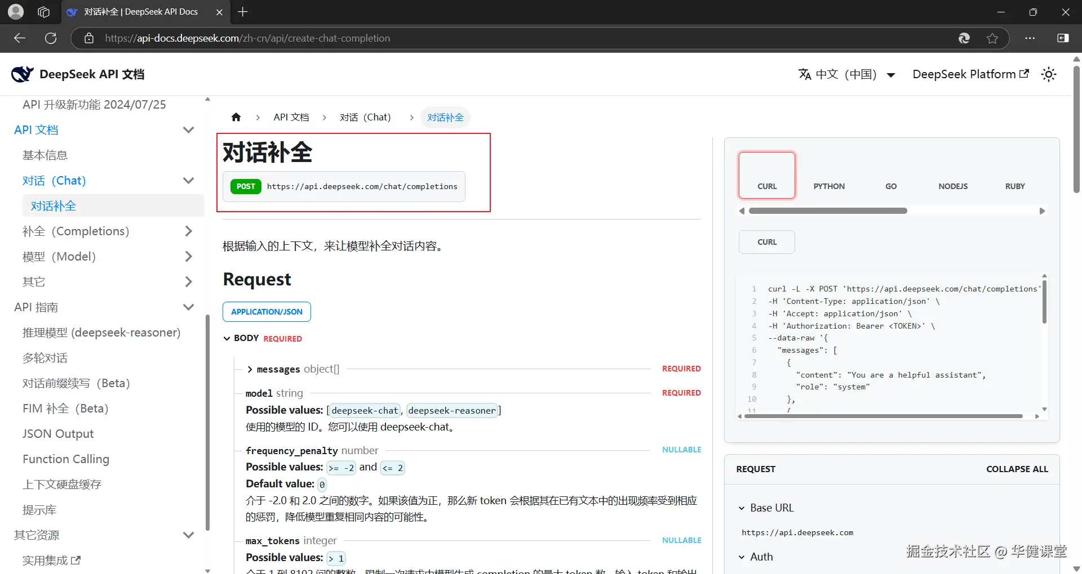The height and width of the screenshot is (574, 1082).
Task: Open the 对话补全 sidebar page
Action: point(113,206)
